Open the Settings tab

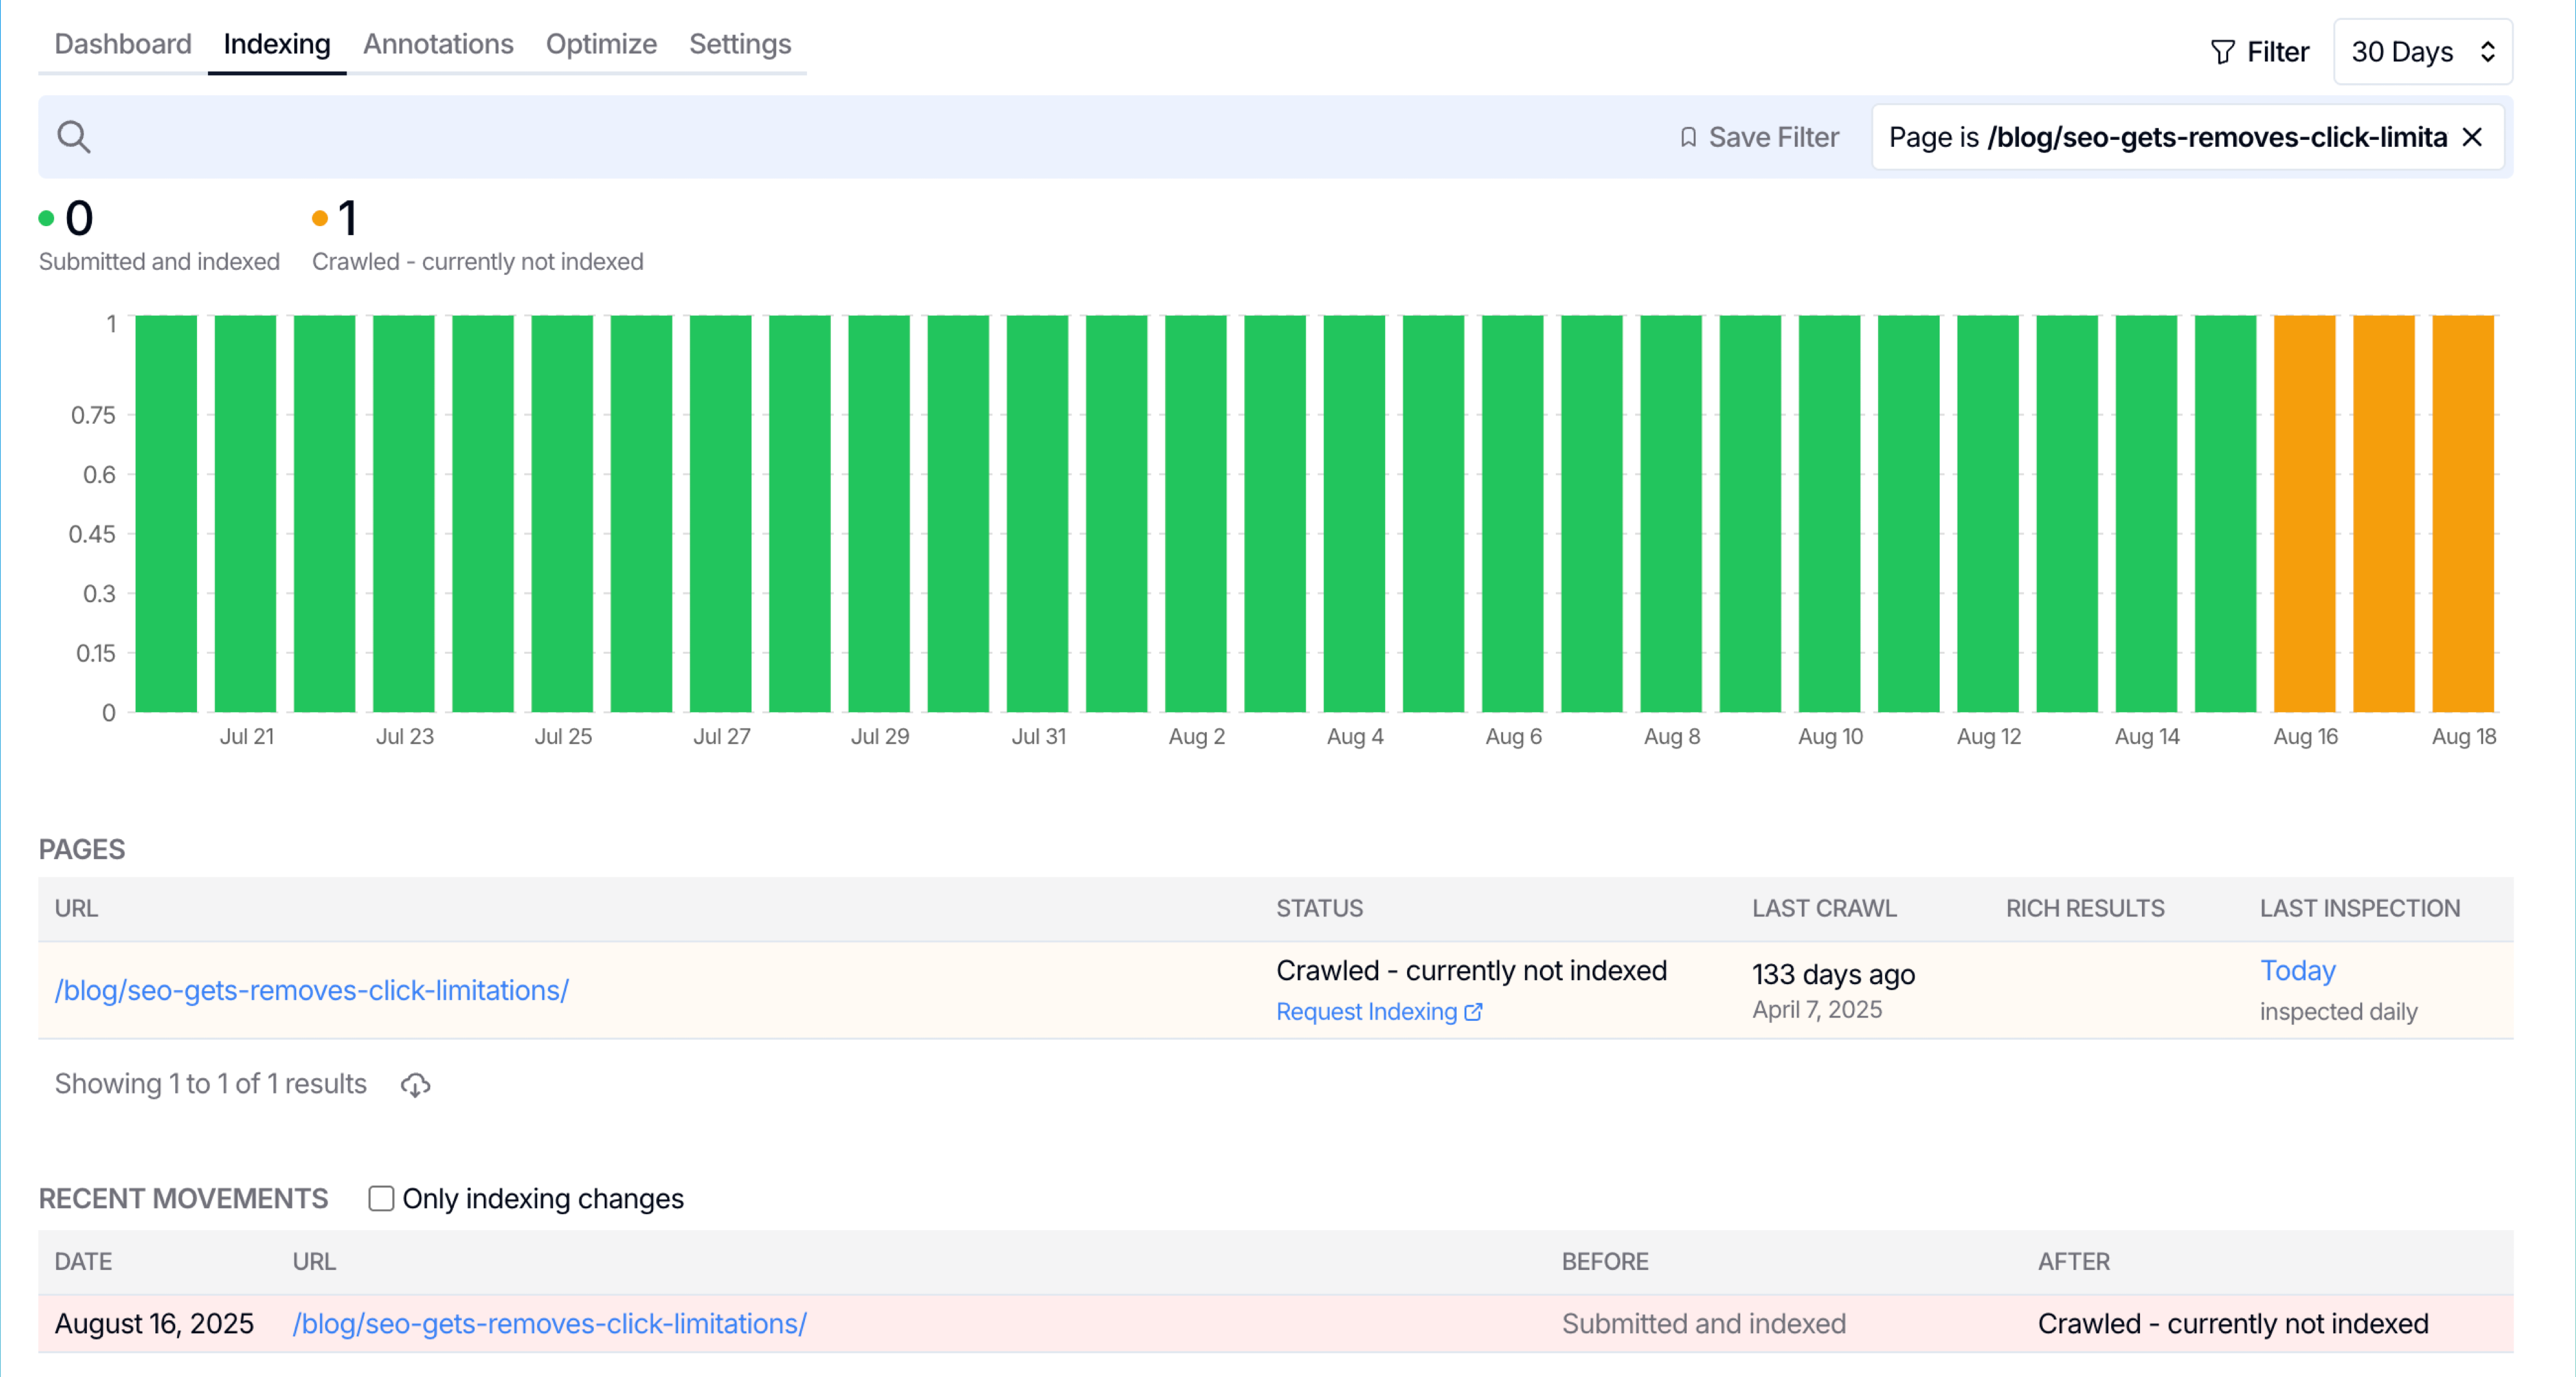[739, 44]
